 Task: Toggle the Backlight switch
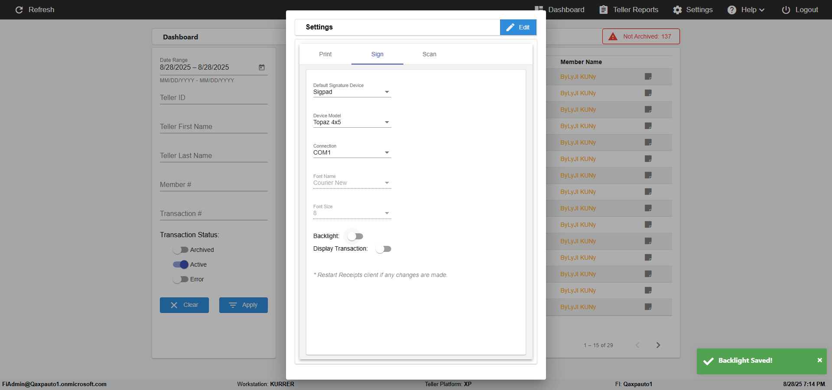tap(355, 236)
